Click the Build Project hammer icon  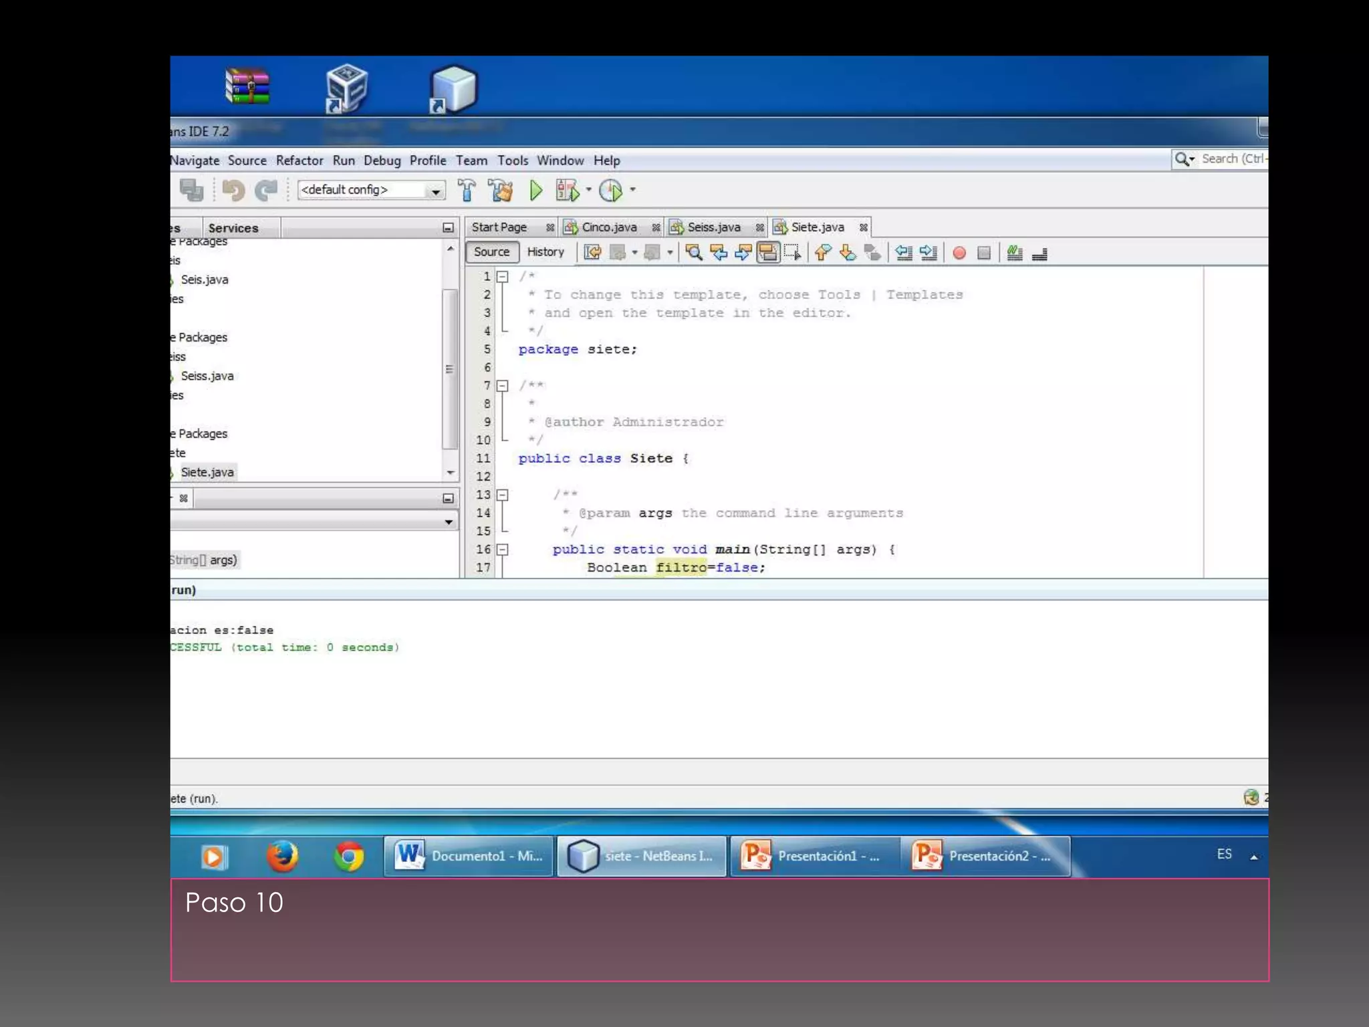click(467, 191)
